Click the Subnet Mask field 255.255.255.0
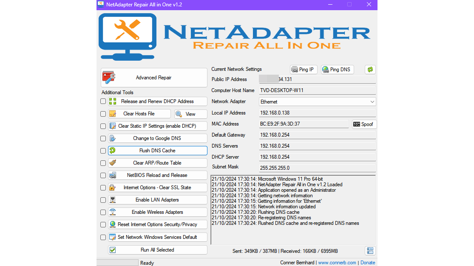Image resolution: width=474 pixels, height=266 pixels. tap(318, 168)
